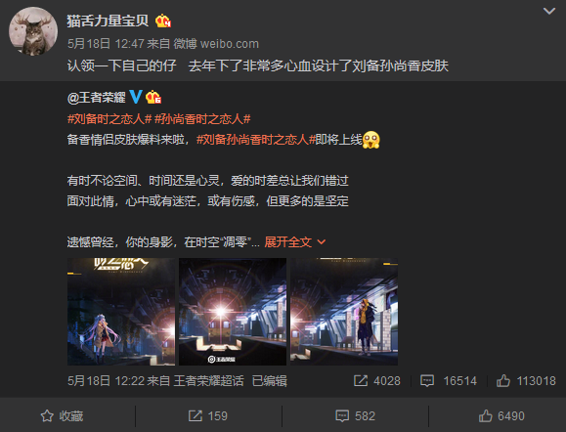Image resolution: width=566 pixels, height=432 pixels.
Task: Open third thumbnail with standing man
Action: pyautogui.click(x=344, y=312)
